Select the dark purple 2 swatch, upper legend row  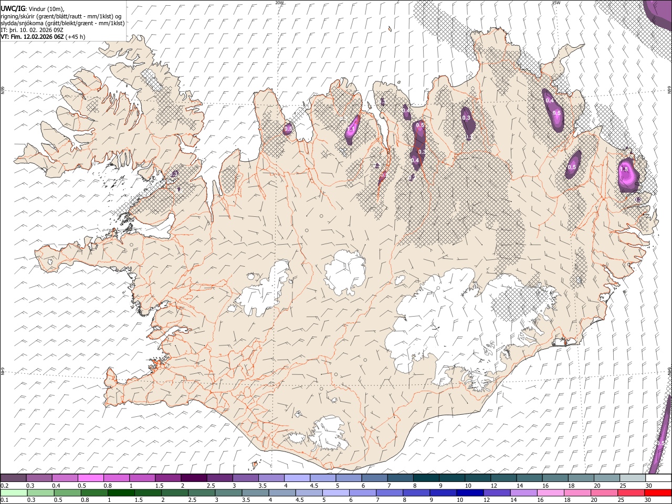pos(194,478)
